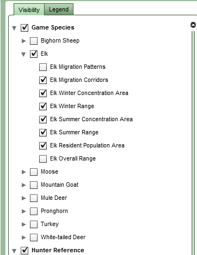The image size is (197, 255).
Task: Uncheck the Game Species checkbox
Action: [x=24, y=28]
